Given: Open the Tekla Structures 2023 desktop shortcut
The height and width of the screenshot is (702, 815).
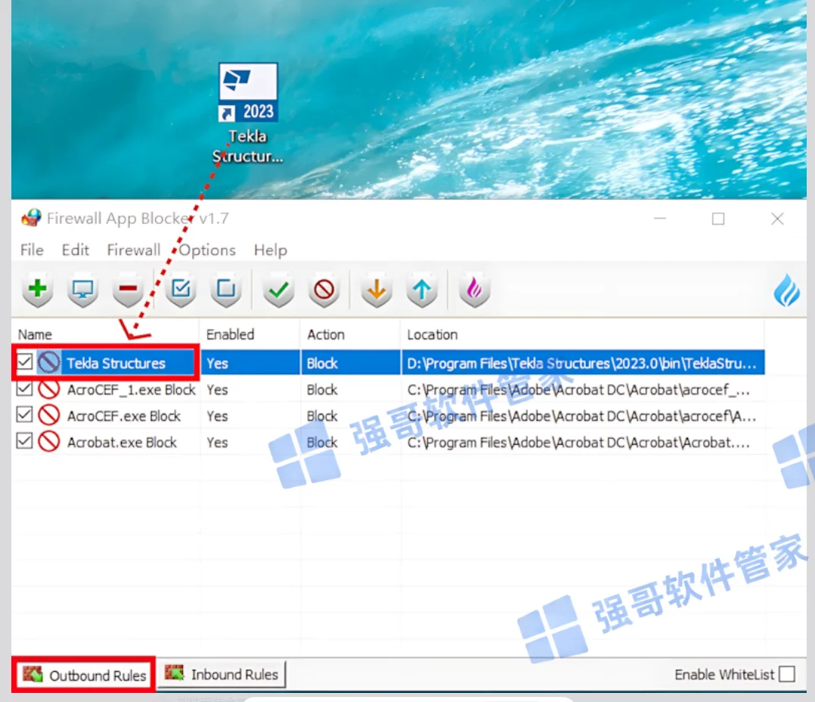Looking at the screenshot, I should [248, 112].
